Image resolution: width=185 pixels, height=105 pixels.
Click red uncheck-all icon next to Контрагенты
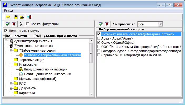coord(107,24)
